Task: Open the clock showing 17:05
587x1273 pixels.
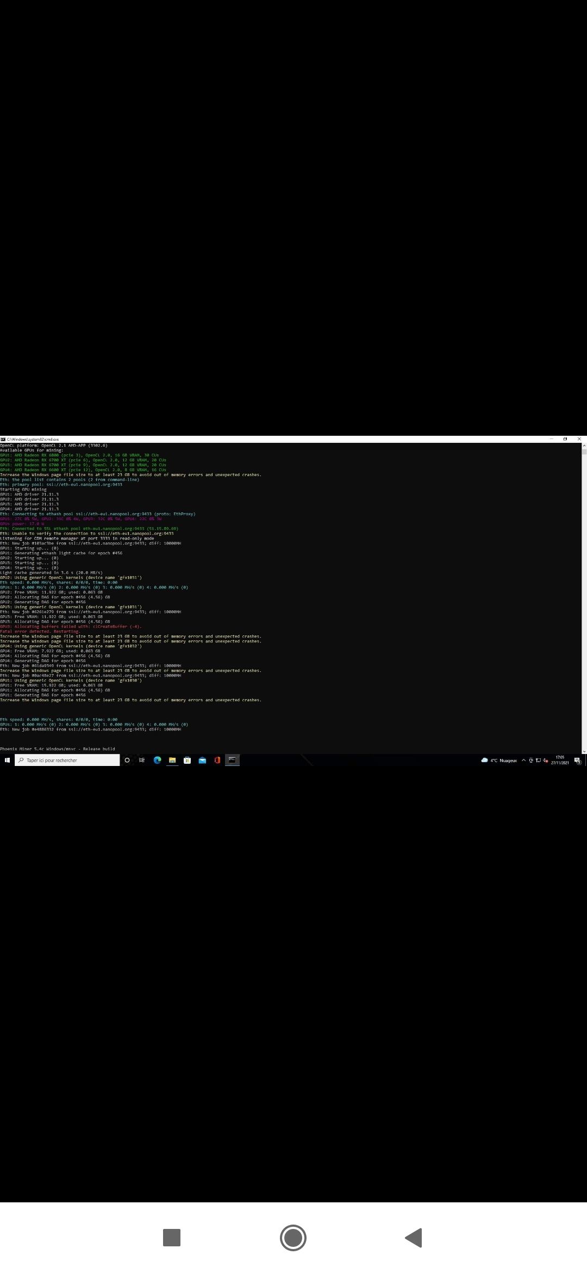Action: point(560,760)
